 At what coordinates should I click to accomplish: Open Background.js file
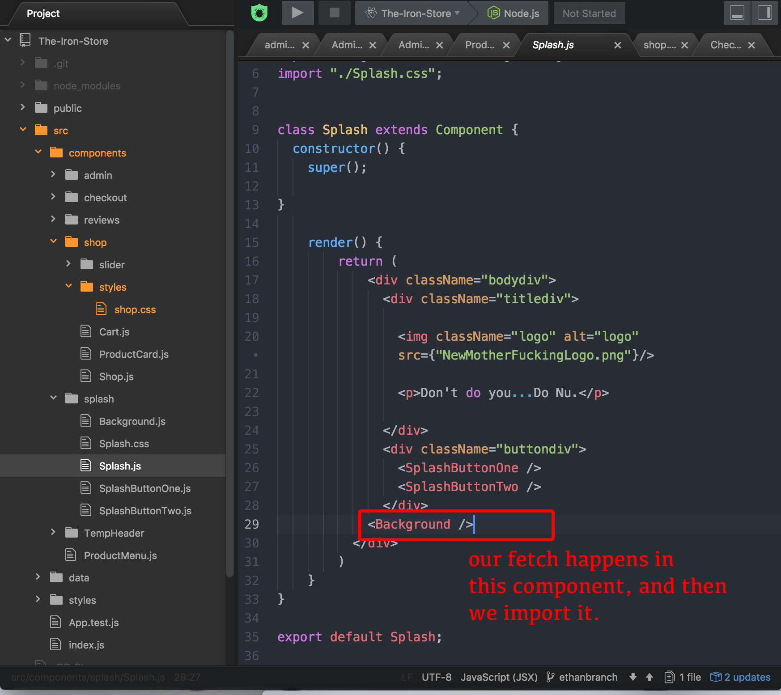click(132, 421)
